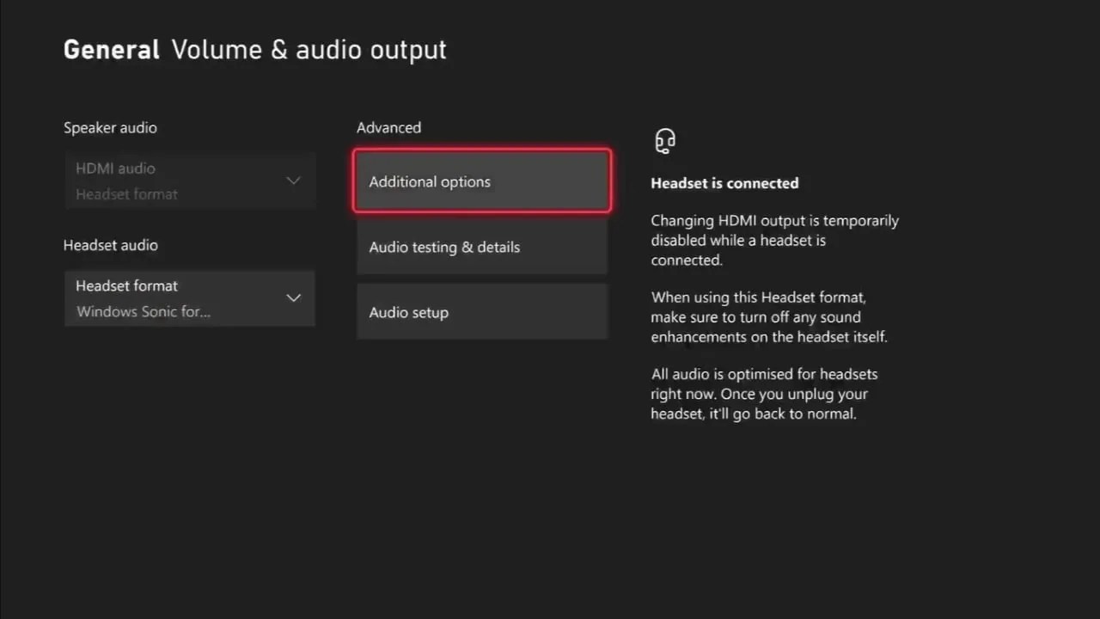Highlight the Additional options tile

point(481,181)
